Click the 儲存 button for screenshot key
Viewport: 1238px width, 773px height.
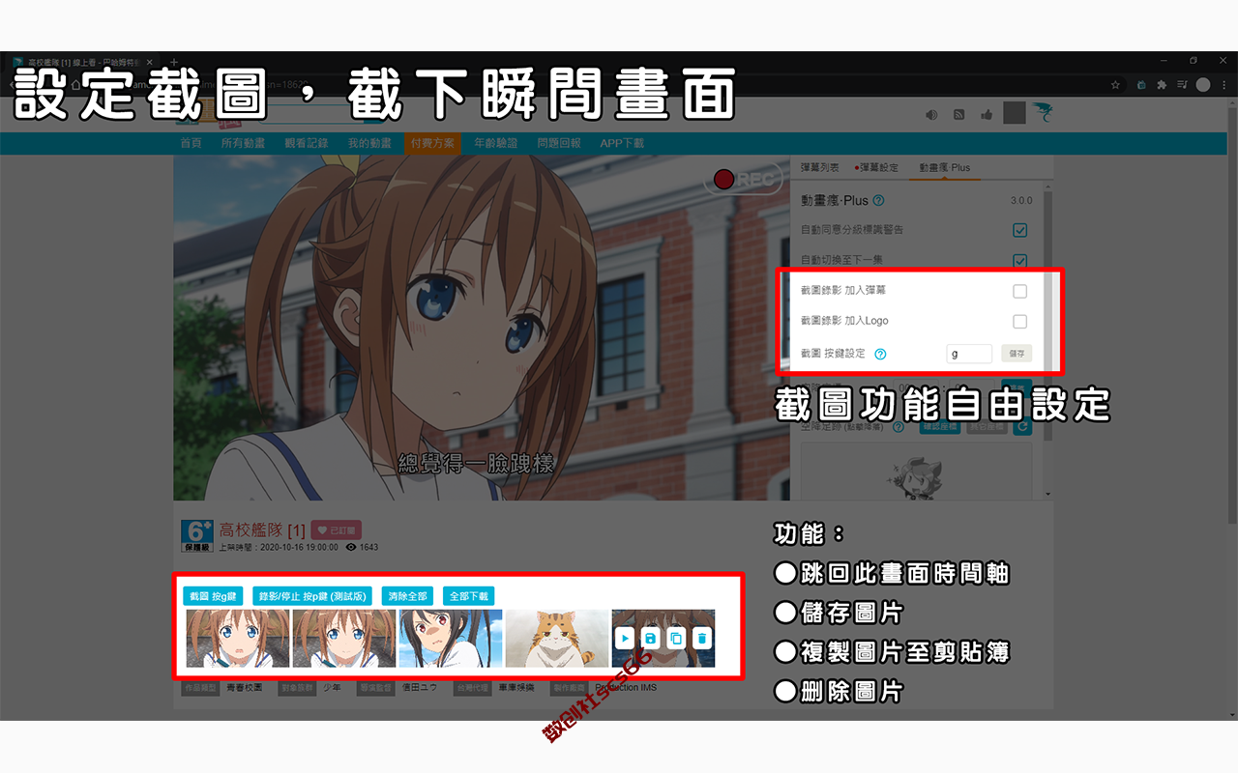click(x=1017, y=354)
